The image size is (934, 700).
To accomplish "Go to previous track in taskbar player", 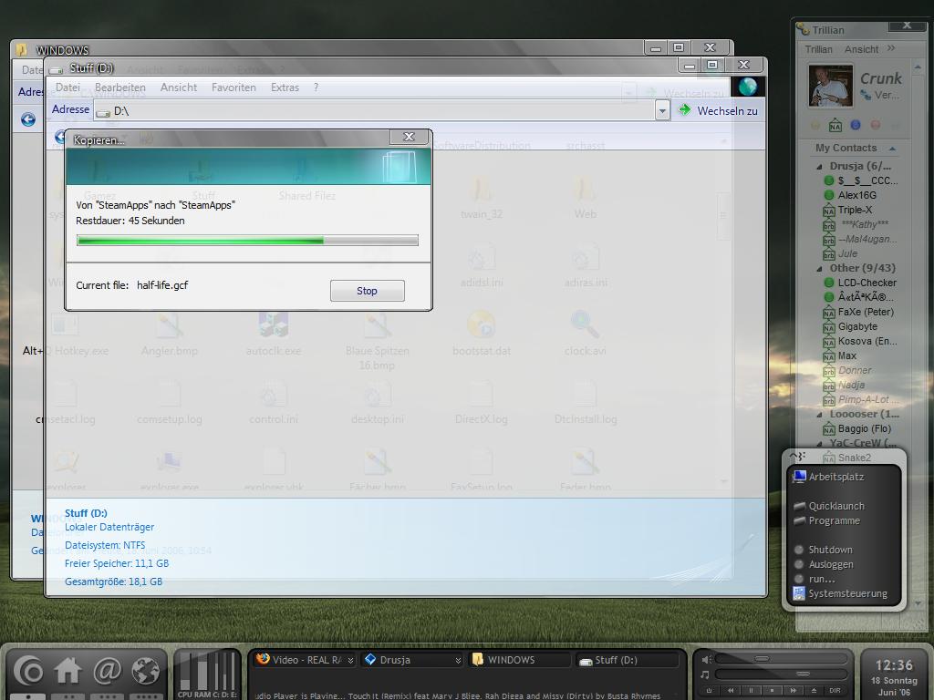I will tap(731, 691).
